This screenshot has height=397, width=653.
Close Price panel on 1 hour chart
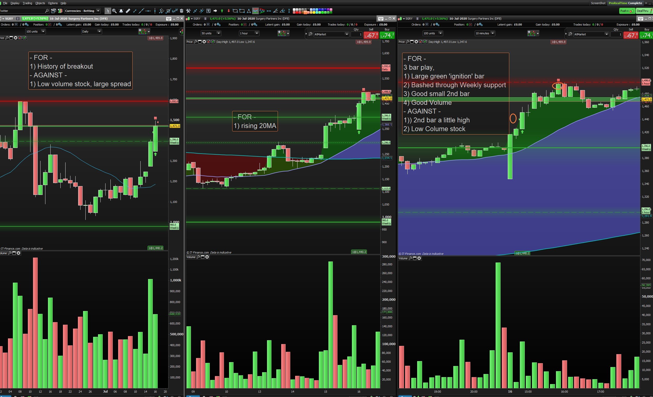click(204, 42)
